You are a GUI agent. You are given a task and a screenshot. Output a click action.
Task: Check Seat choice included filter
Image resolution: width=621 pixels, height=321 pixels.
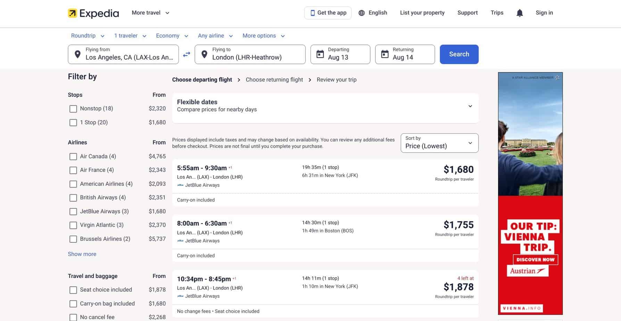point(73,290)
